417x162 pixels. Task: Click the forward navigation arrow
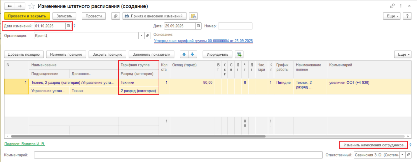[x=20, y=6]
